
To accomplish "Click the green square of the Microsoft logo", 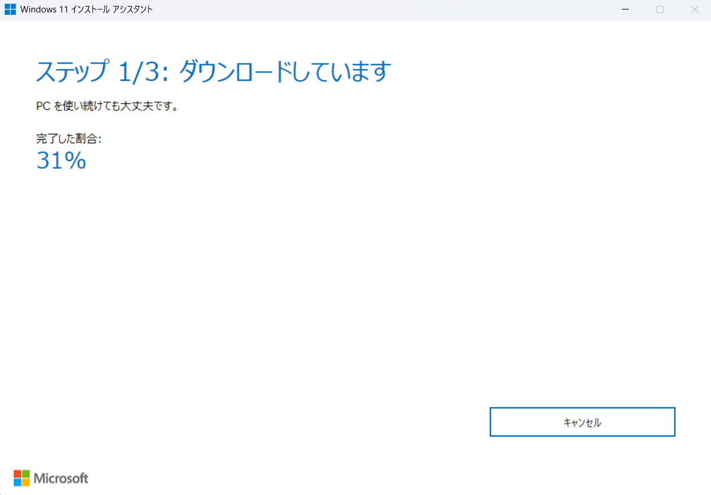I will (26, 474).
